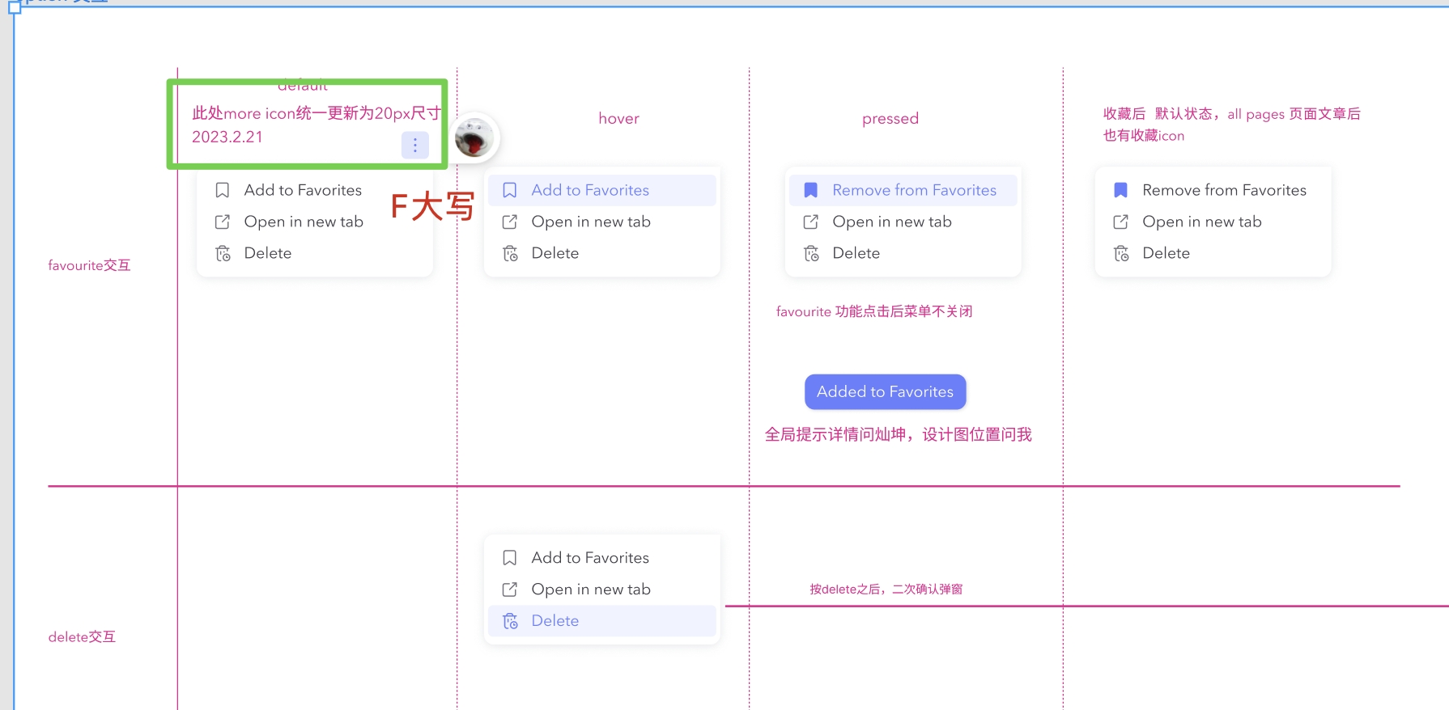Viewport: 1449px width, 710px height.
Task: Select highlighted 'Delete' in delete交互 menu
Action: (x=555, y=621)
